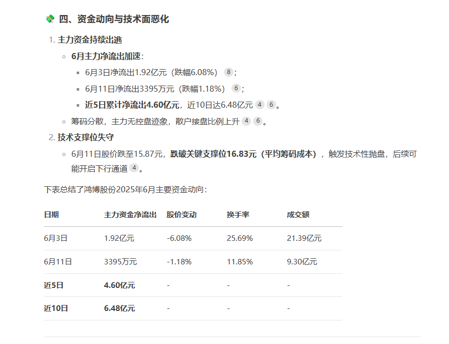Click table cell 6月3日
This screenshot has height=344, width=449.
56,238
